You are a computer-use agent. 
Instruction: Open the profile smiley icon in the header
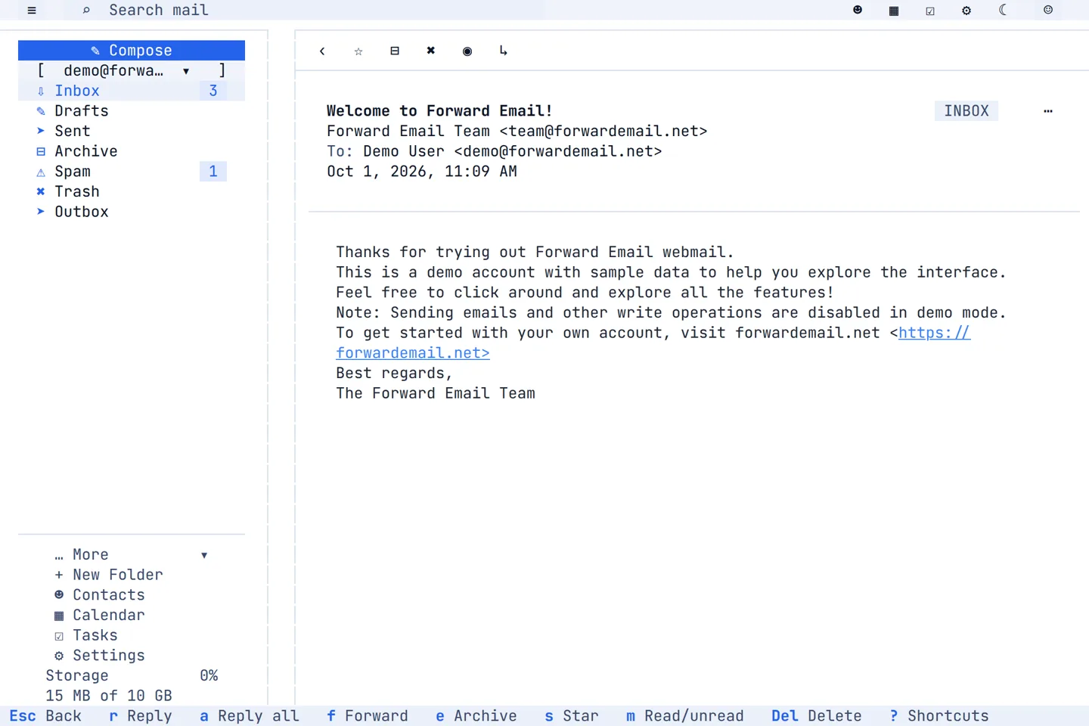point(1048,11)
